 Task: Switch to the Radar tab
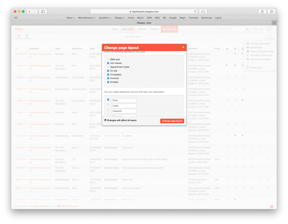point(114,29)
